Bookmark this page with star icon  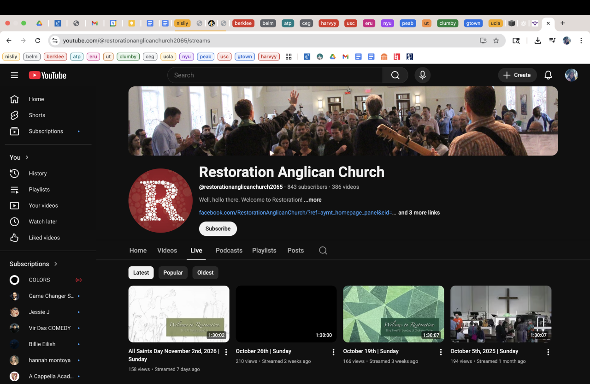[x=496, y=41]
